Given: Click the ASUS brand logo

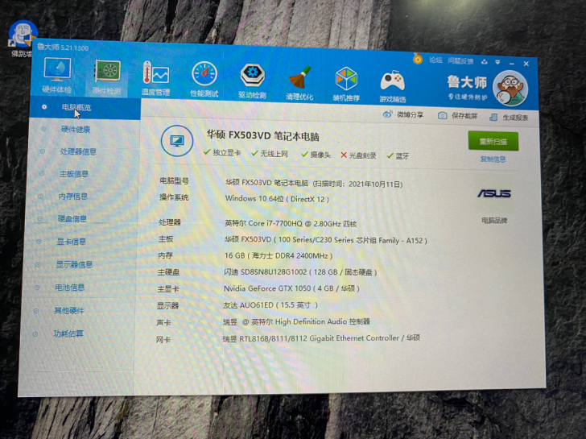Looking at the screenshot, I should tap(494, 193).
